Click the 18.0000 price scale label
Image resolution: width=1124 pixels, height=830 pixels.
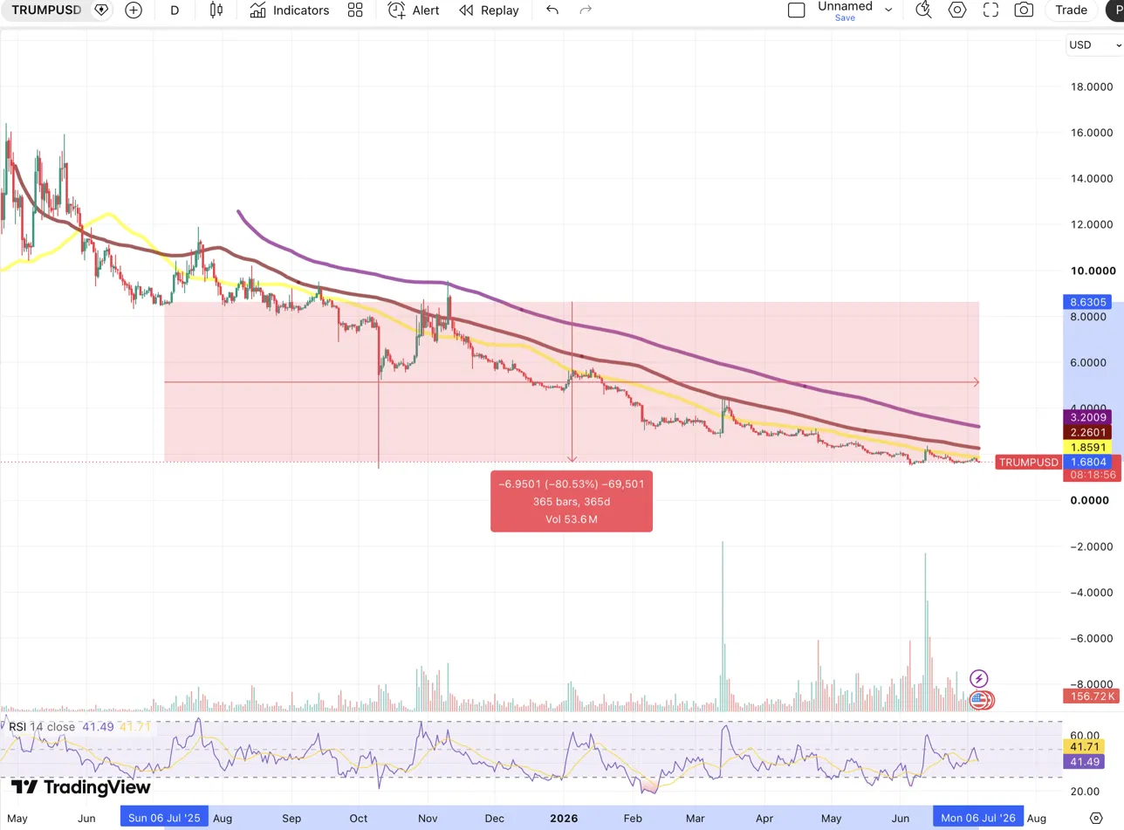[1092, 86]
